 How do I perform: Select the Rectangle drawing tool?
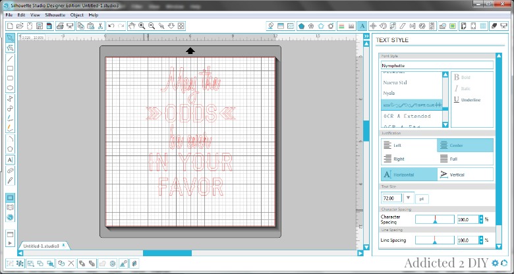point(10,68)
